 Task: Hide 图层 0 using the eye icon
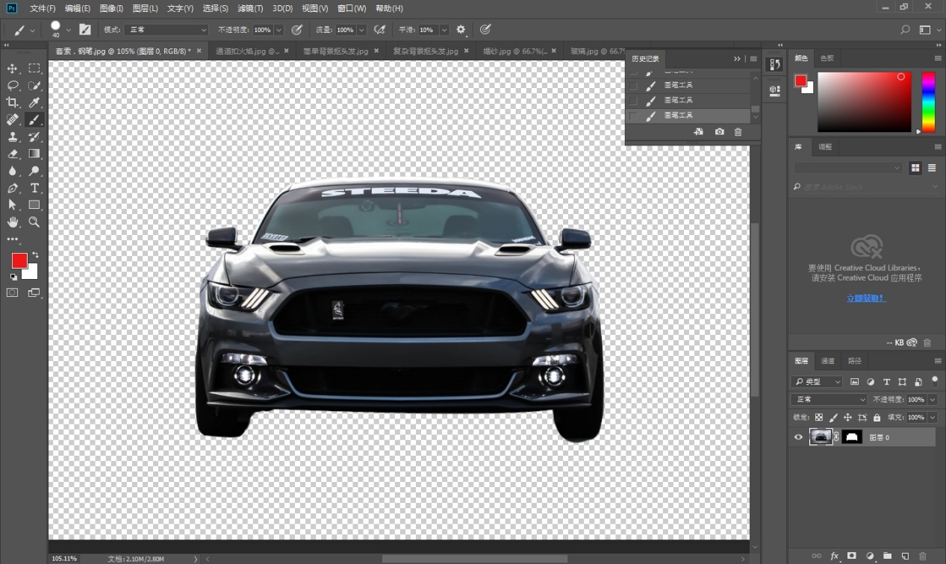coord(798,437)
